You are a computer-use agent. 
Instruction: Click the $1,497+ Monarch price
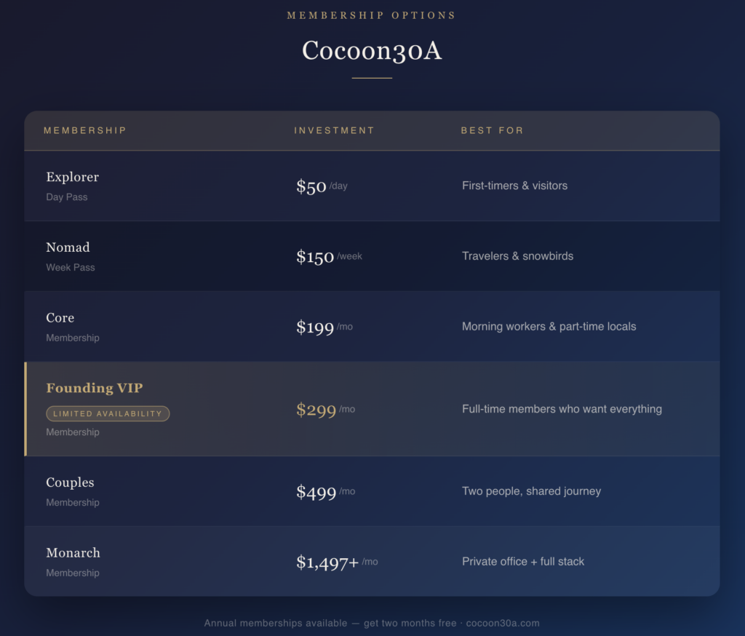(327, 563)
